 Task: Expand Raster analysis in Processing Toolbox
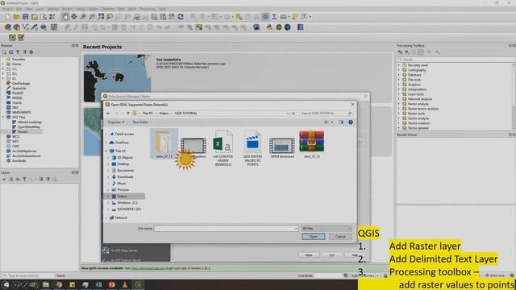click(x=399, y=104)
